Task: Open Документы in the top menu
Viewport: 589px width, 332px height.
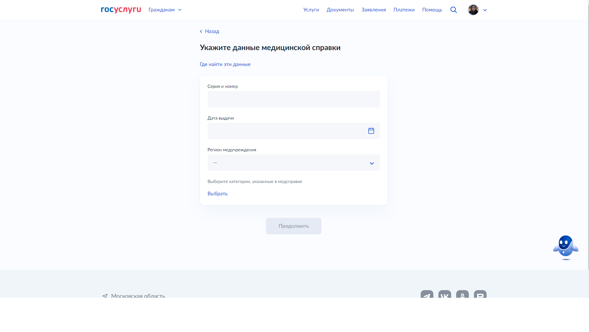Action: [x=340, y=10]
